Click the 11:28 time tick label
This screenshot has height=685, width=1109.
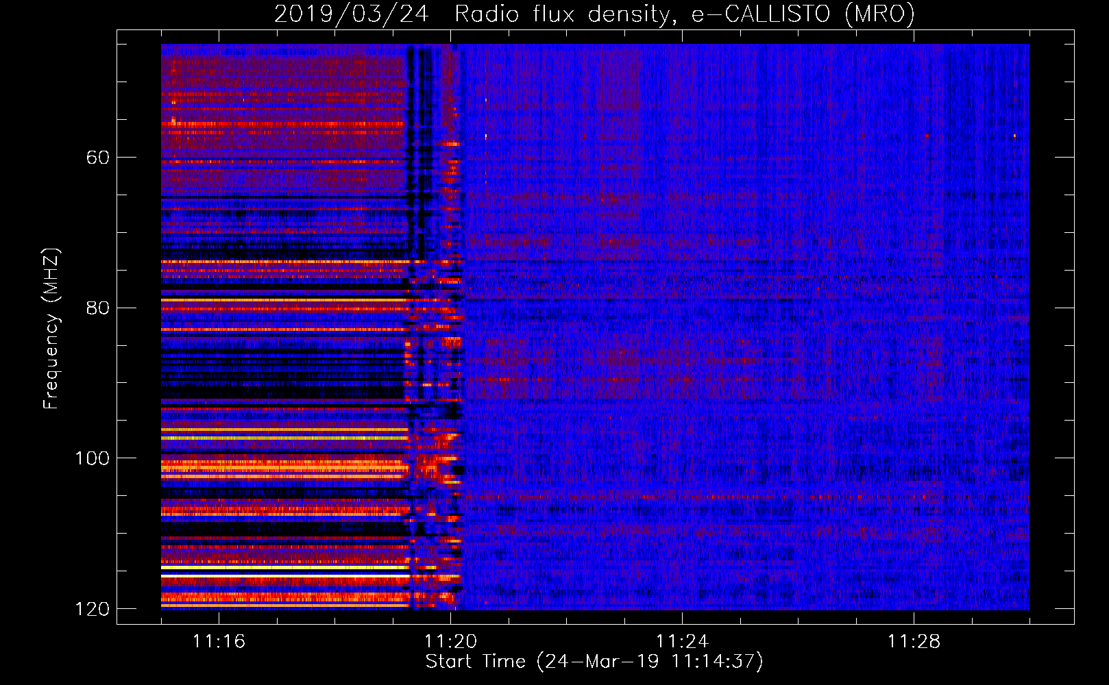[914, 641]
